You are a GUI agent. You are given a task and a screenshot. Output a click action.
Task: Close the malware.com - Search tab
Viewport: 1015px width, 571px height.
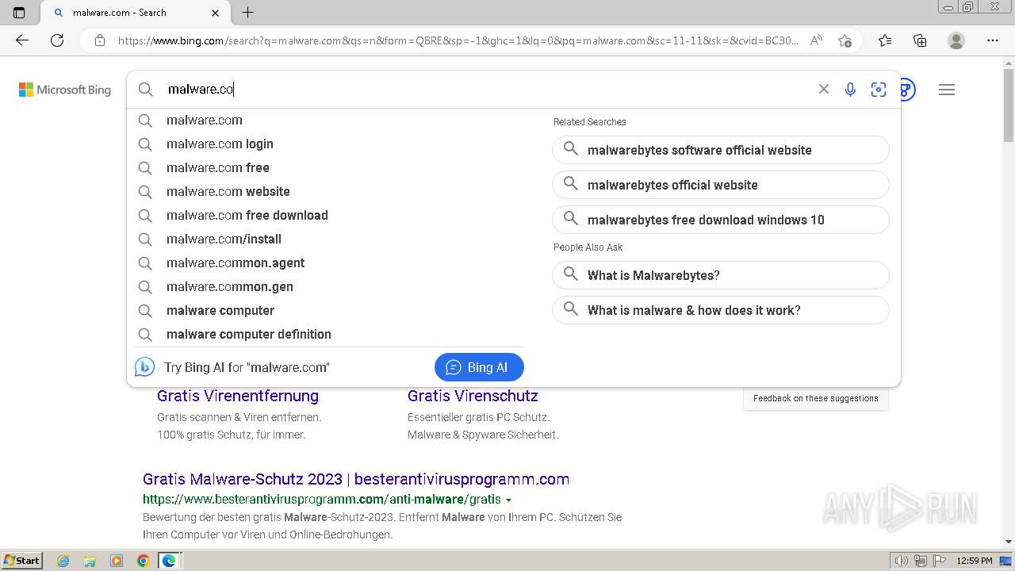click(x=216, y=13)
